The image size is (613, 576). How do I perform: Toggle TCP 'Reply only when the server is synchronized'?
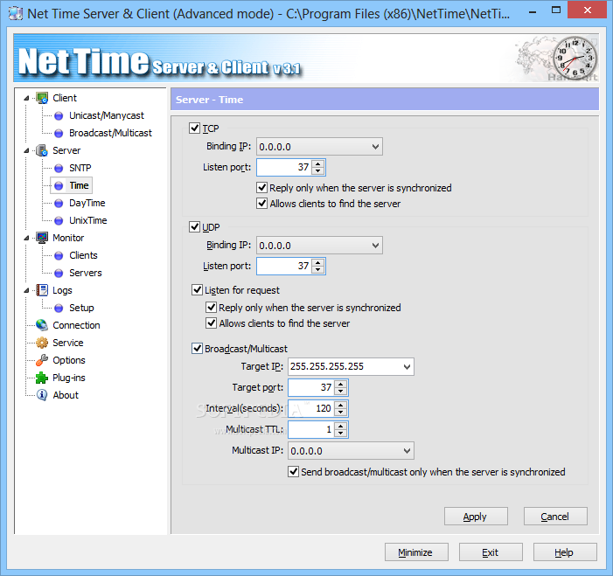pyautogui.click(x=262, y=188)
